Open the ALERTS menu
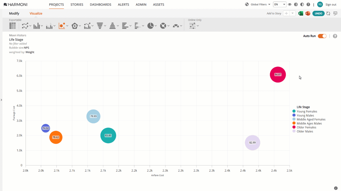Viewport: 341px width, 191px height. pyautogui.click(x=123, y=5)
